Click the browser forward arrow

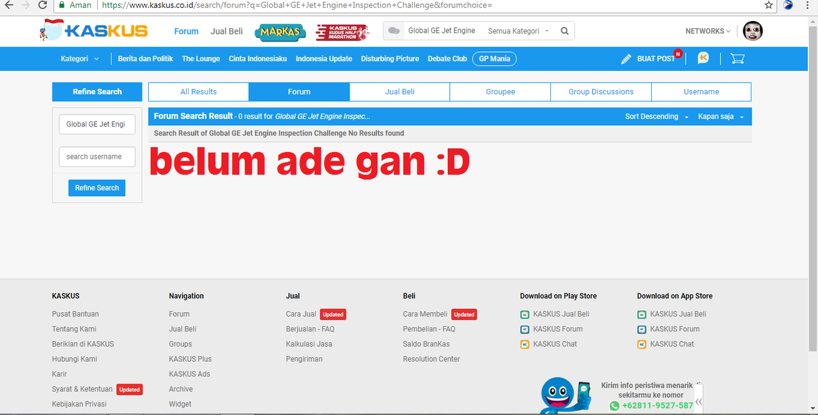[26, 5]
